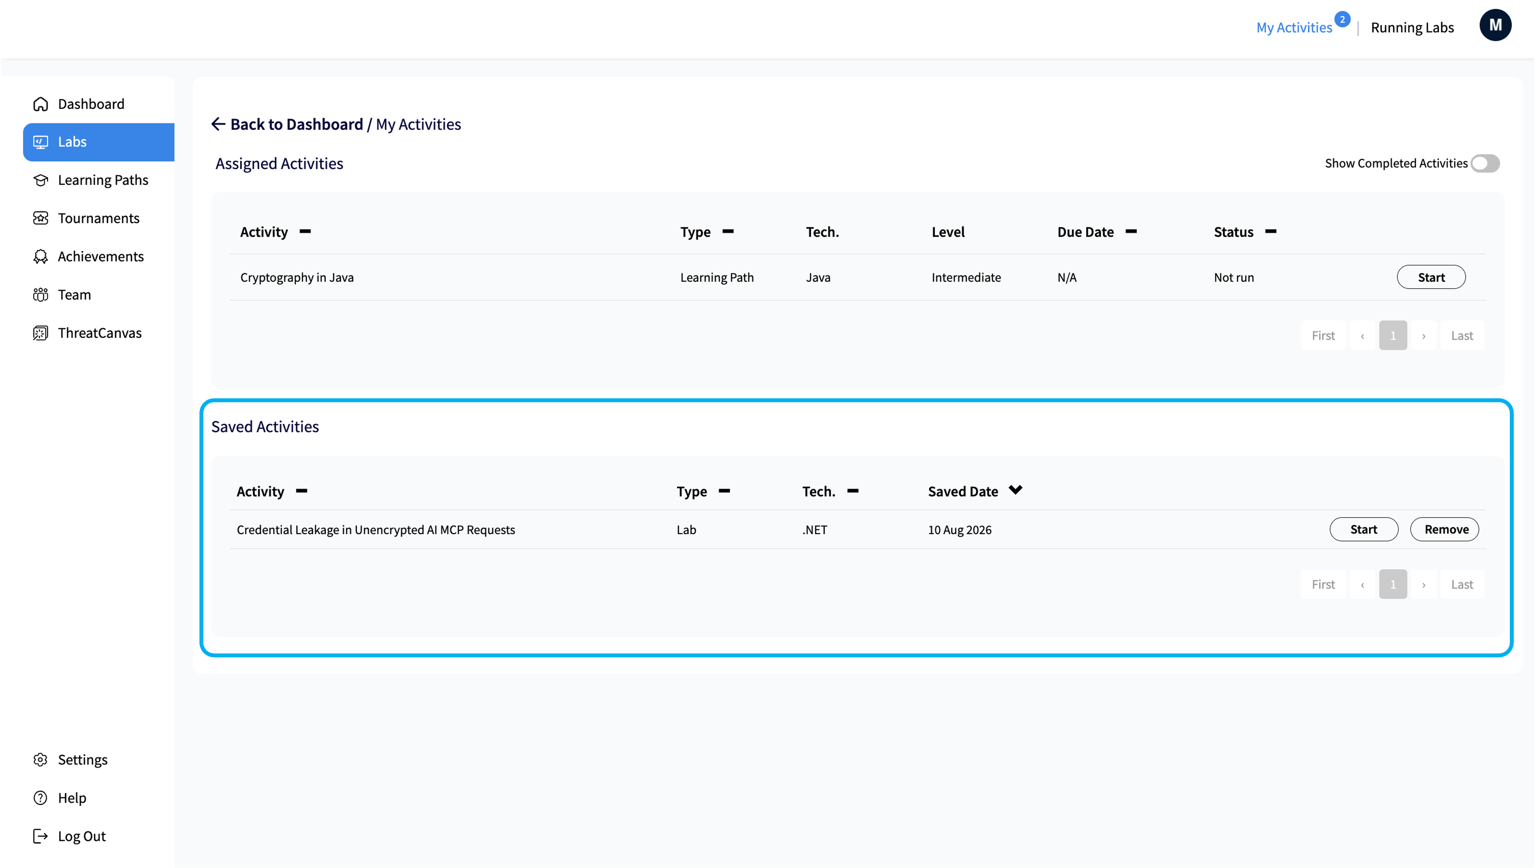Click the Intermediate level cell
The height and width of the screenshot is (868, 1535).
[966, 277]
